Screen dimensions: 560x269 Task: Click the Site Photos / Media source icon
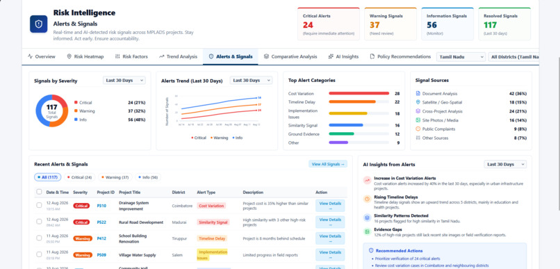pyautogui.click(x=418, y=120)
